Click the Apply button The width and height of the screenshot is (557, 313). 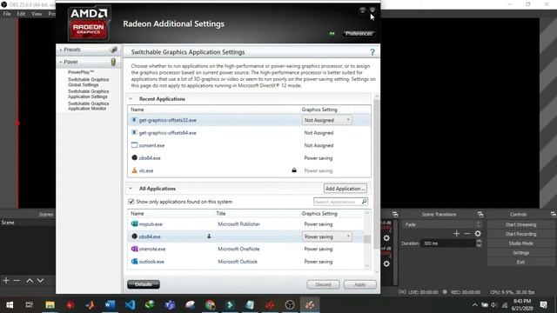(359, 284)
